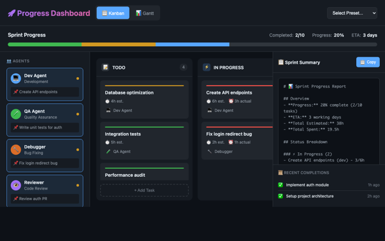The height and width of the screenshot is (241, 385).
Task: Open the Performance audit task card
Action: (144, 172)
